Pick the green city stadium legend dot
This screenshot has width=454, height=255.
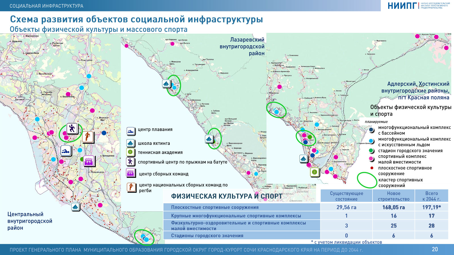(x=371, y=150)
